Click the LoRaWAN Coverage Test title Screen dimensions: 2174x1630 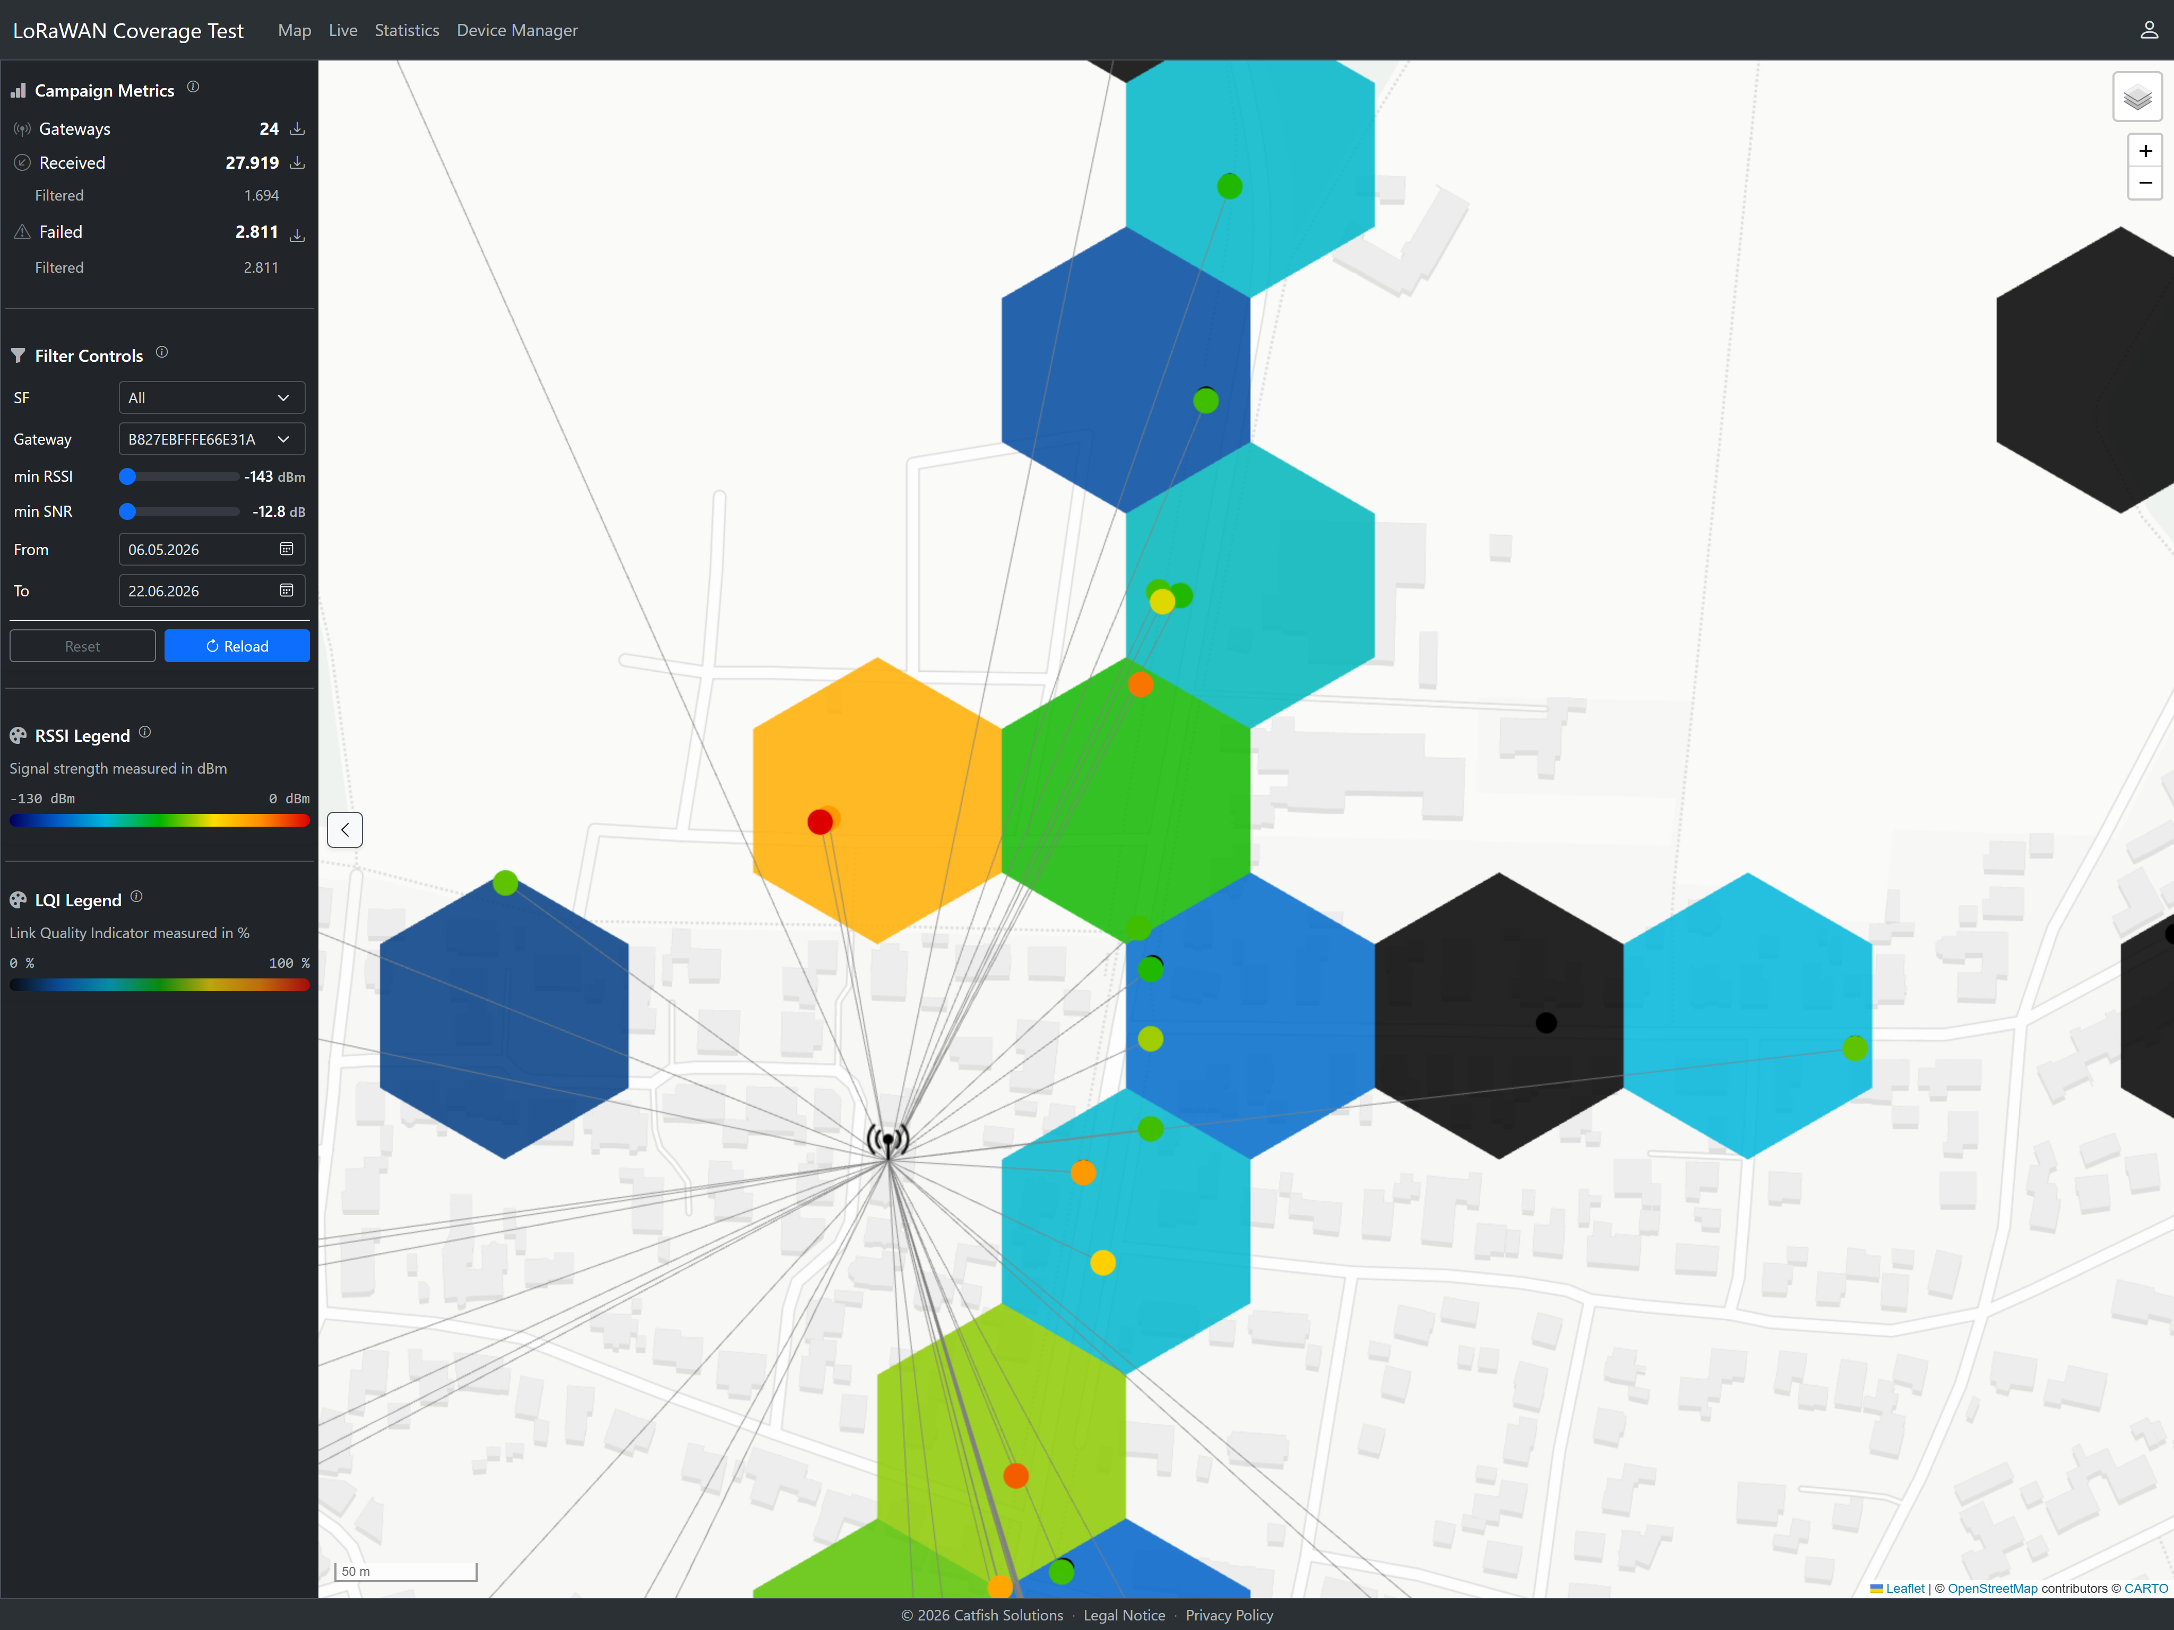coord(128,30)
